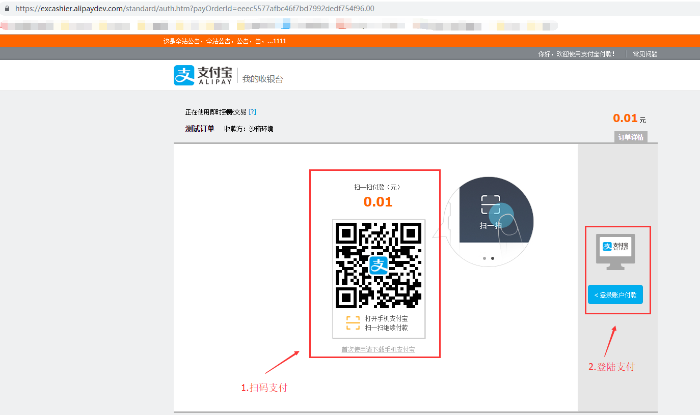Select the right carousel dot under the phone illustration
Viewport: 700px width, 415px height.
(492, 258)
